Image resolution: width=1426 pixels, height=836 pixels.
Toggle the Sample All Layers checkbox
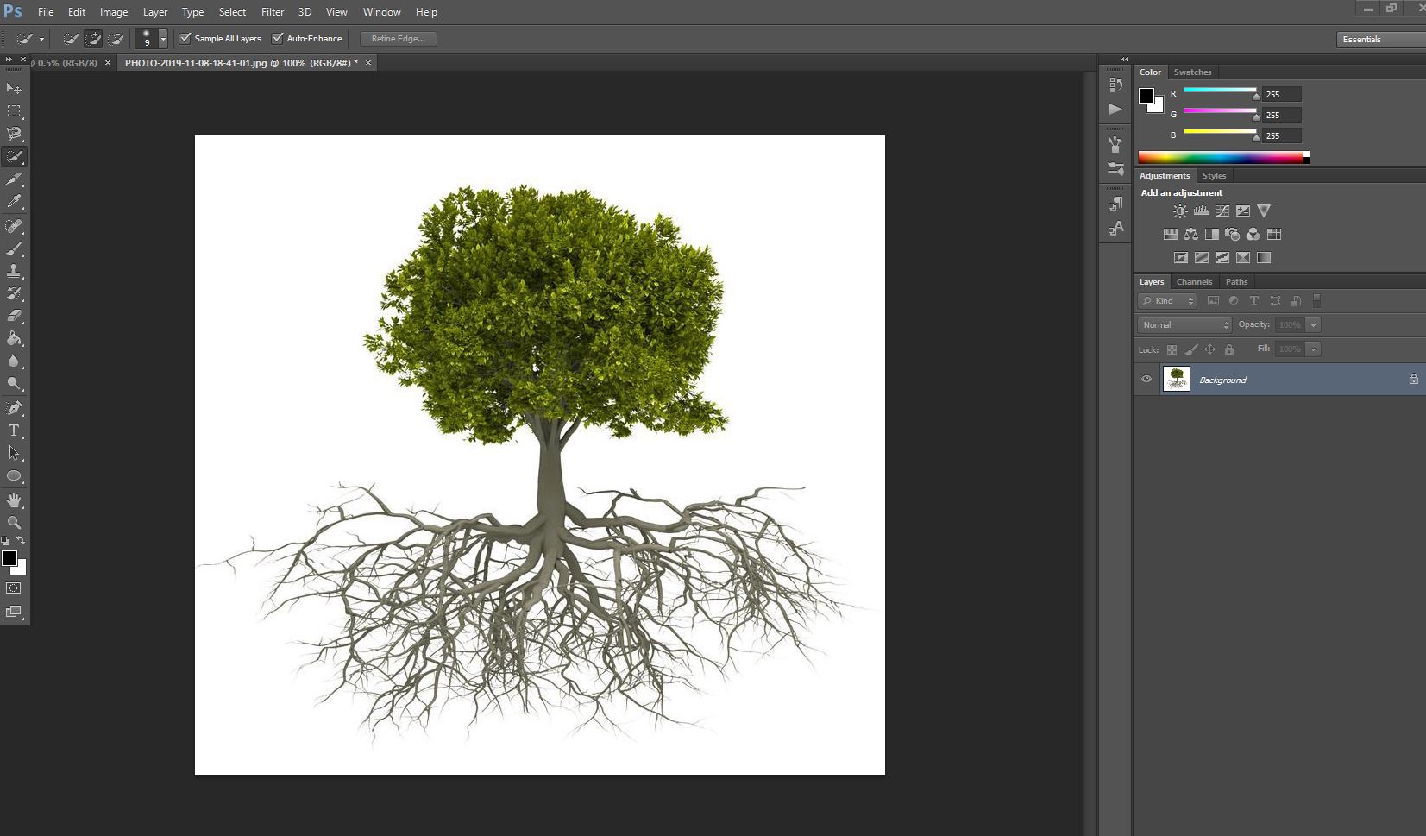186,38
